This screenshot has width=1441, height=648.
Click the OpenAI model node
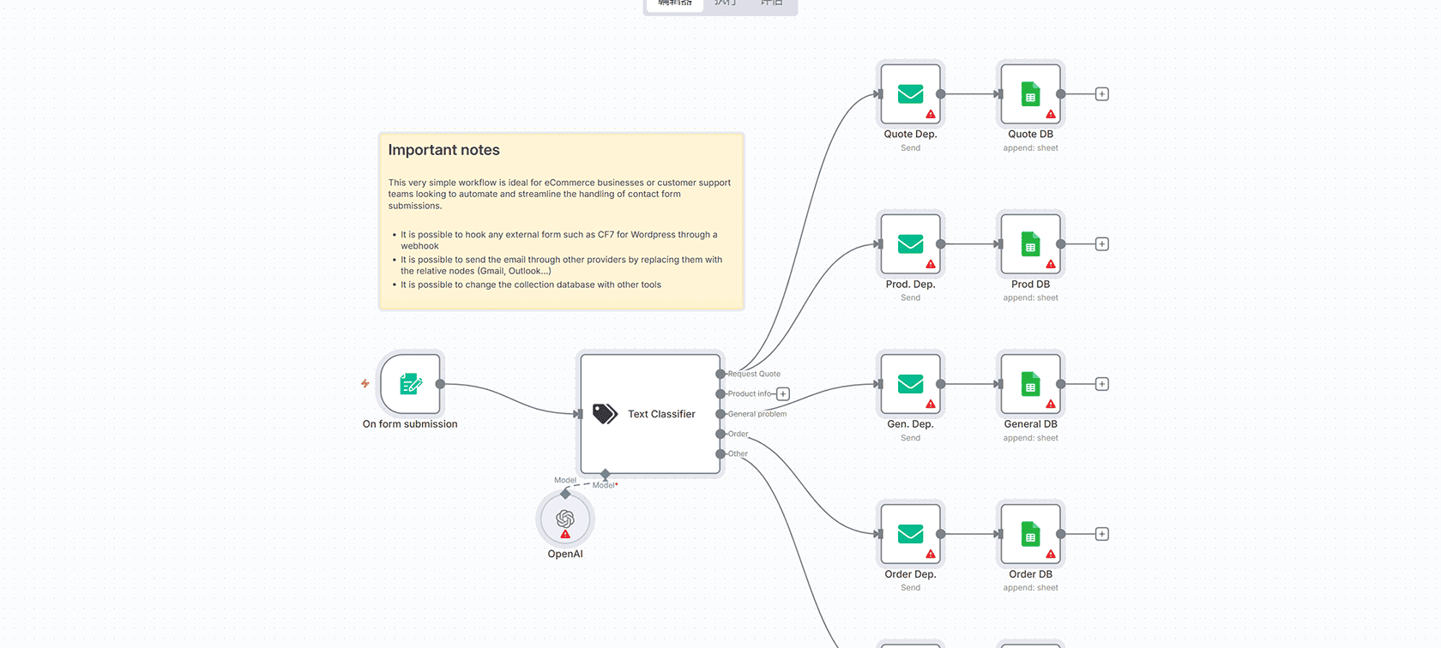(565, 517)
